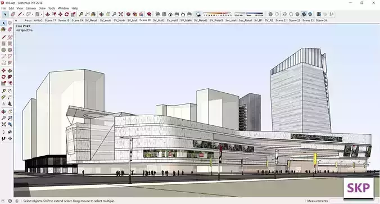Open the Help menu
The height and width of the screenshot is (204, 380).
(x=75, y=8)
